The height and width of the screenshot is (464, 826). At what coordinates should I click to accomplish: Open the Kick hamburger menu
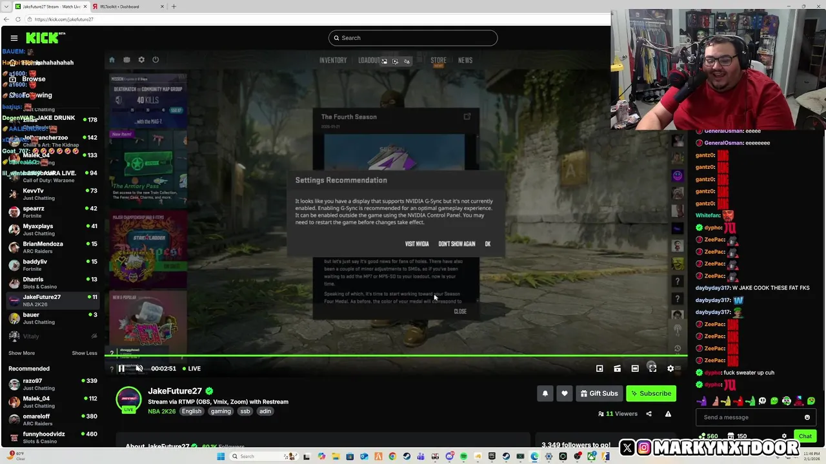click(14, 38)
